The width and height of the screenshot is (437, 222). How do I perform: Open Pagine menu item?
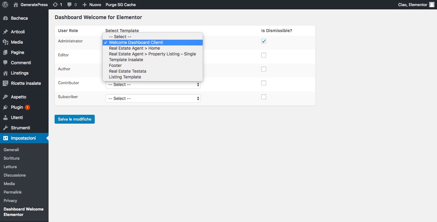click(x=24, y=52)
